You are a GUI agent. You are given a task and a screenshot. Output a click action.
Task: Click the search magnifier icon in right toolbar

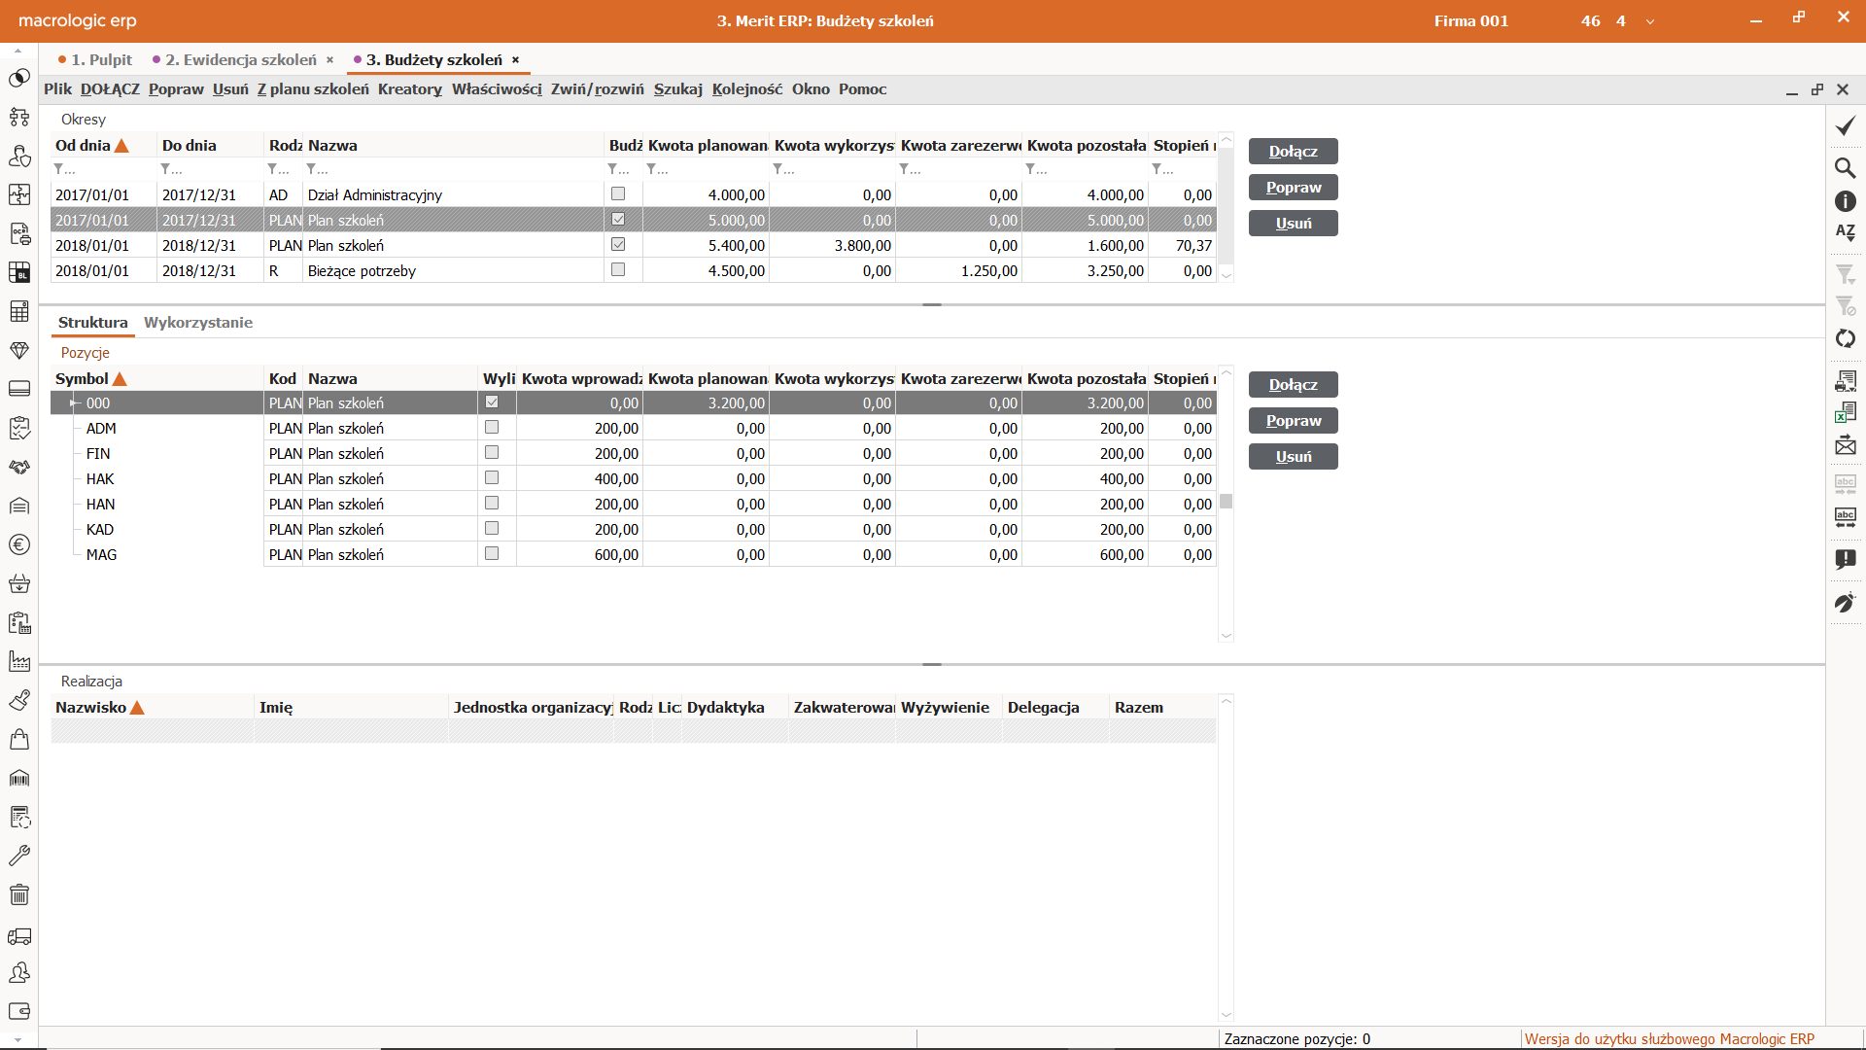coord(1845,168)
